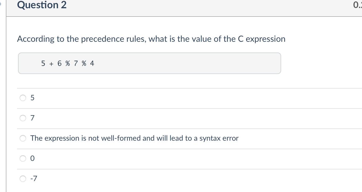Click empty area inside the gray code box
362x192 pixels.
point(186,63)
